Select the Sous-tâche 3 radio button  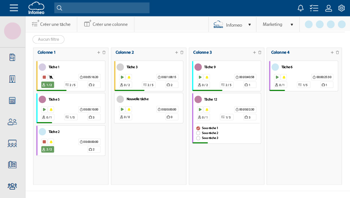[x=198, y=138]
